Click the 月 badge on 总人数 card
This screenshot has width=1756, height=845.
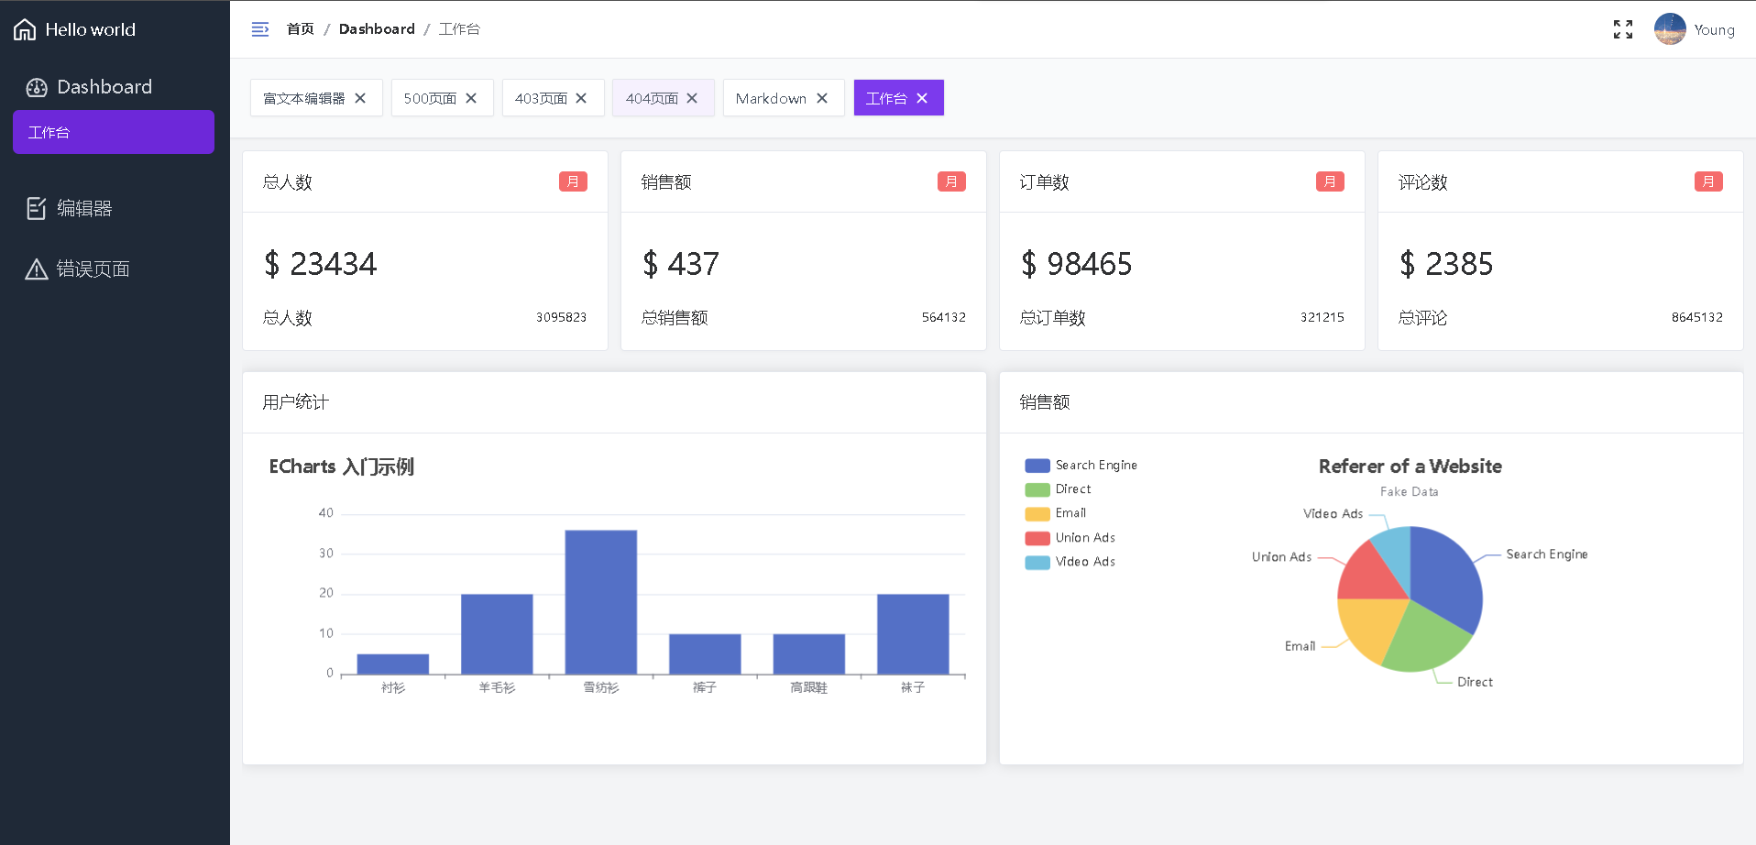click(x=573, y=181)
